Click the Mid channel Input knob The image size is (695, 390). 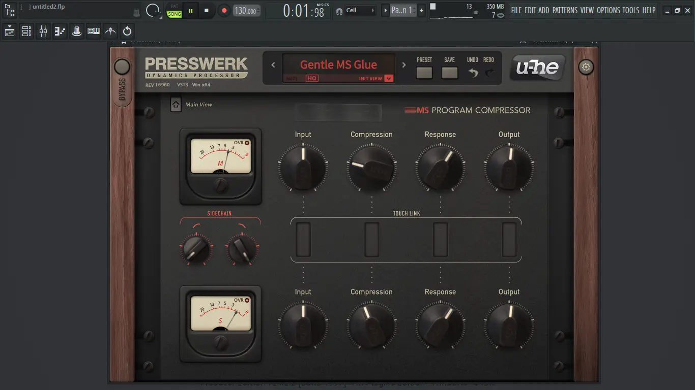(303, 168)
